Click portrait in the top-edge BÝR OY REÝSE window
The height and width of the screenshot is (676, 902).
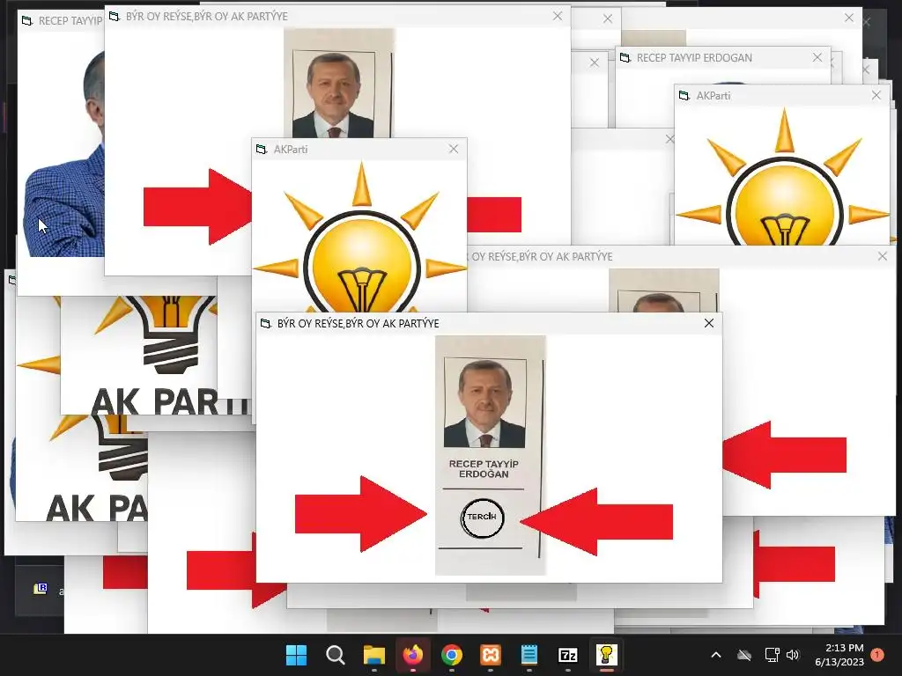click(334, 93)
